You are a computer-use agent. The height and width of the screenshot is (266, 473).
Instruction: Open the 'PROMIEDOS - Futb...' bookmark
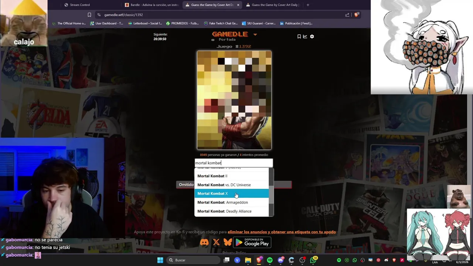183,23
